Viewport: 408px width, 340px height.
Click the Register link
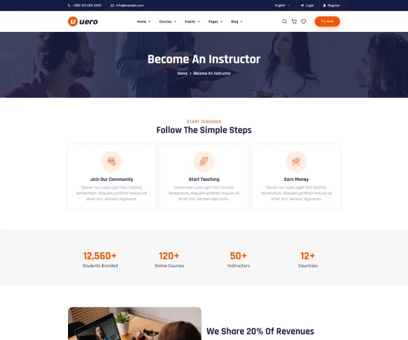coord(331,5)
